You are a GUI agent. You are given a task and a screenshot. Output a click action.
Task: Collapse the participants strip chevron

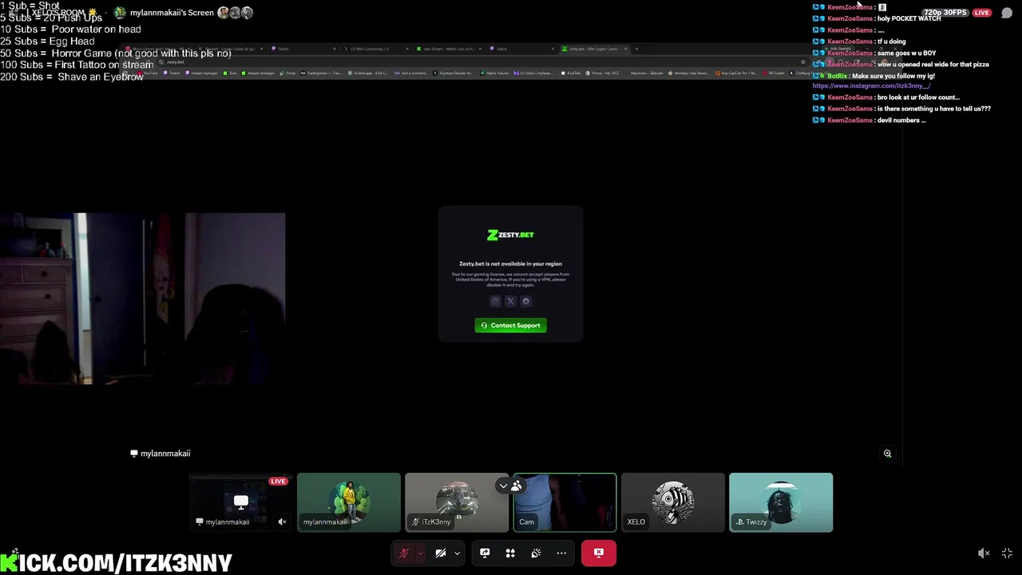click(x=503, y=486)
